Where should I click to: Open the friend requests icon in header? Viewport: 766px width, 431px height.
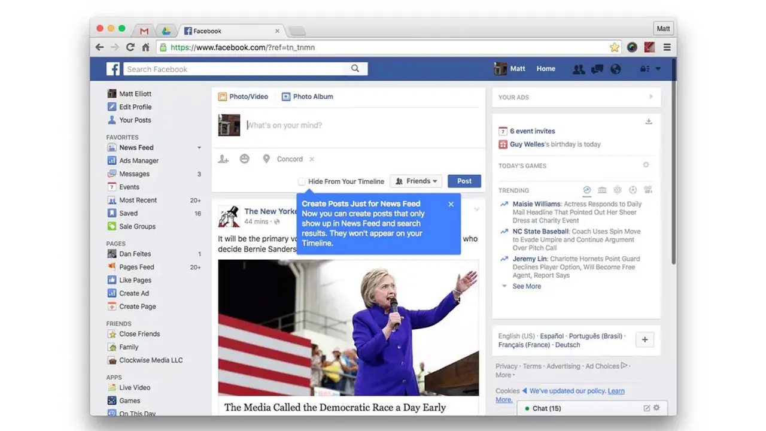coord(579,69)
